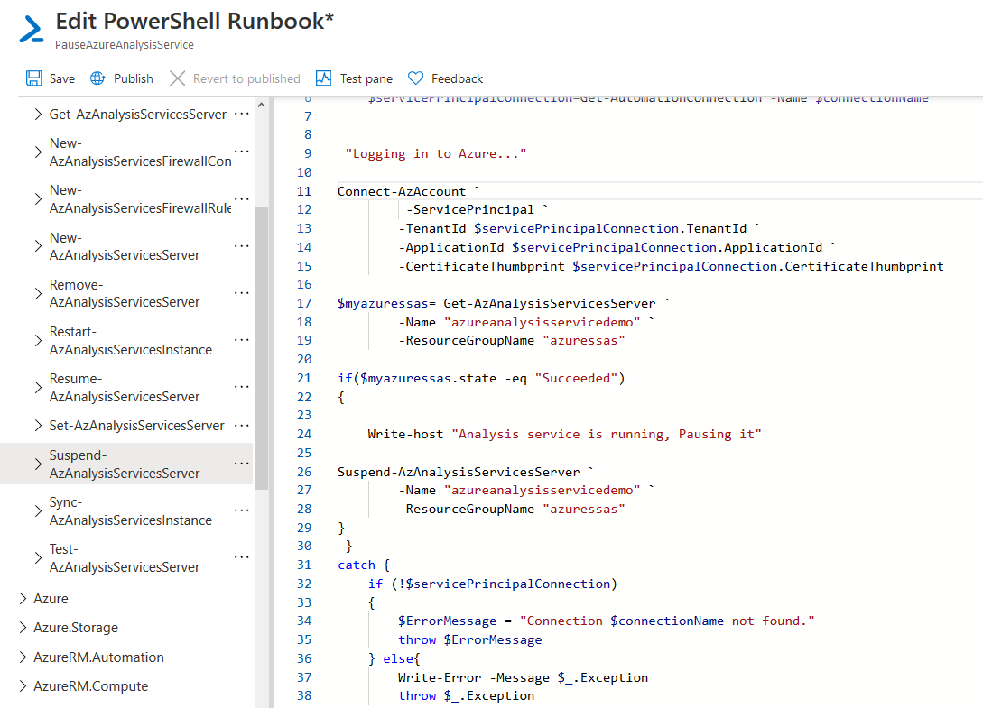This screenshot has width=983, height=708.
Task: Click the Feedback heart icon
Action: pos(415,78)
